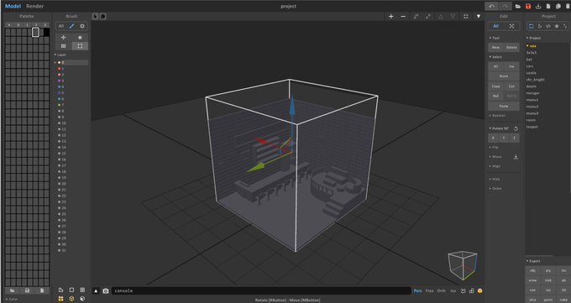Toggle visibility of layer 2
Viewport: 571px width, 303px height.
pos(60,75)
